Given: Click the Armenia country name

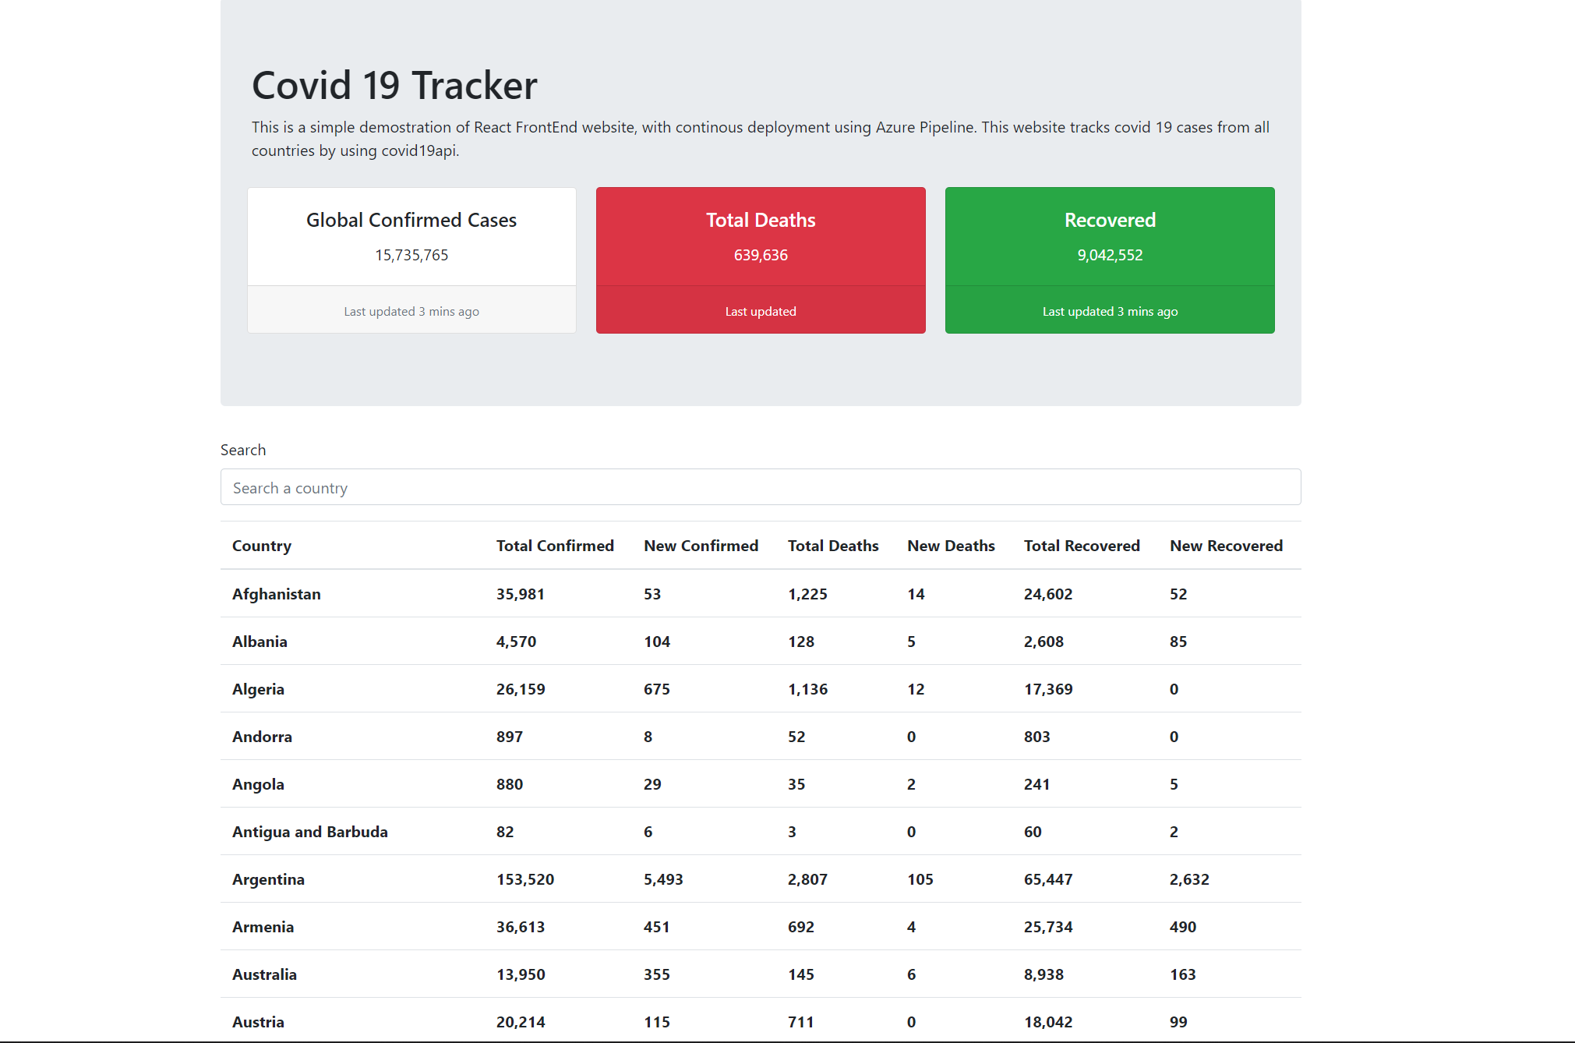Looking at the screenshot, I should (x=263, y=927).
